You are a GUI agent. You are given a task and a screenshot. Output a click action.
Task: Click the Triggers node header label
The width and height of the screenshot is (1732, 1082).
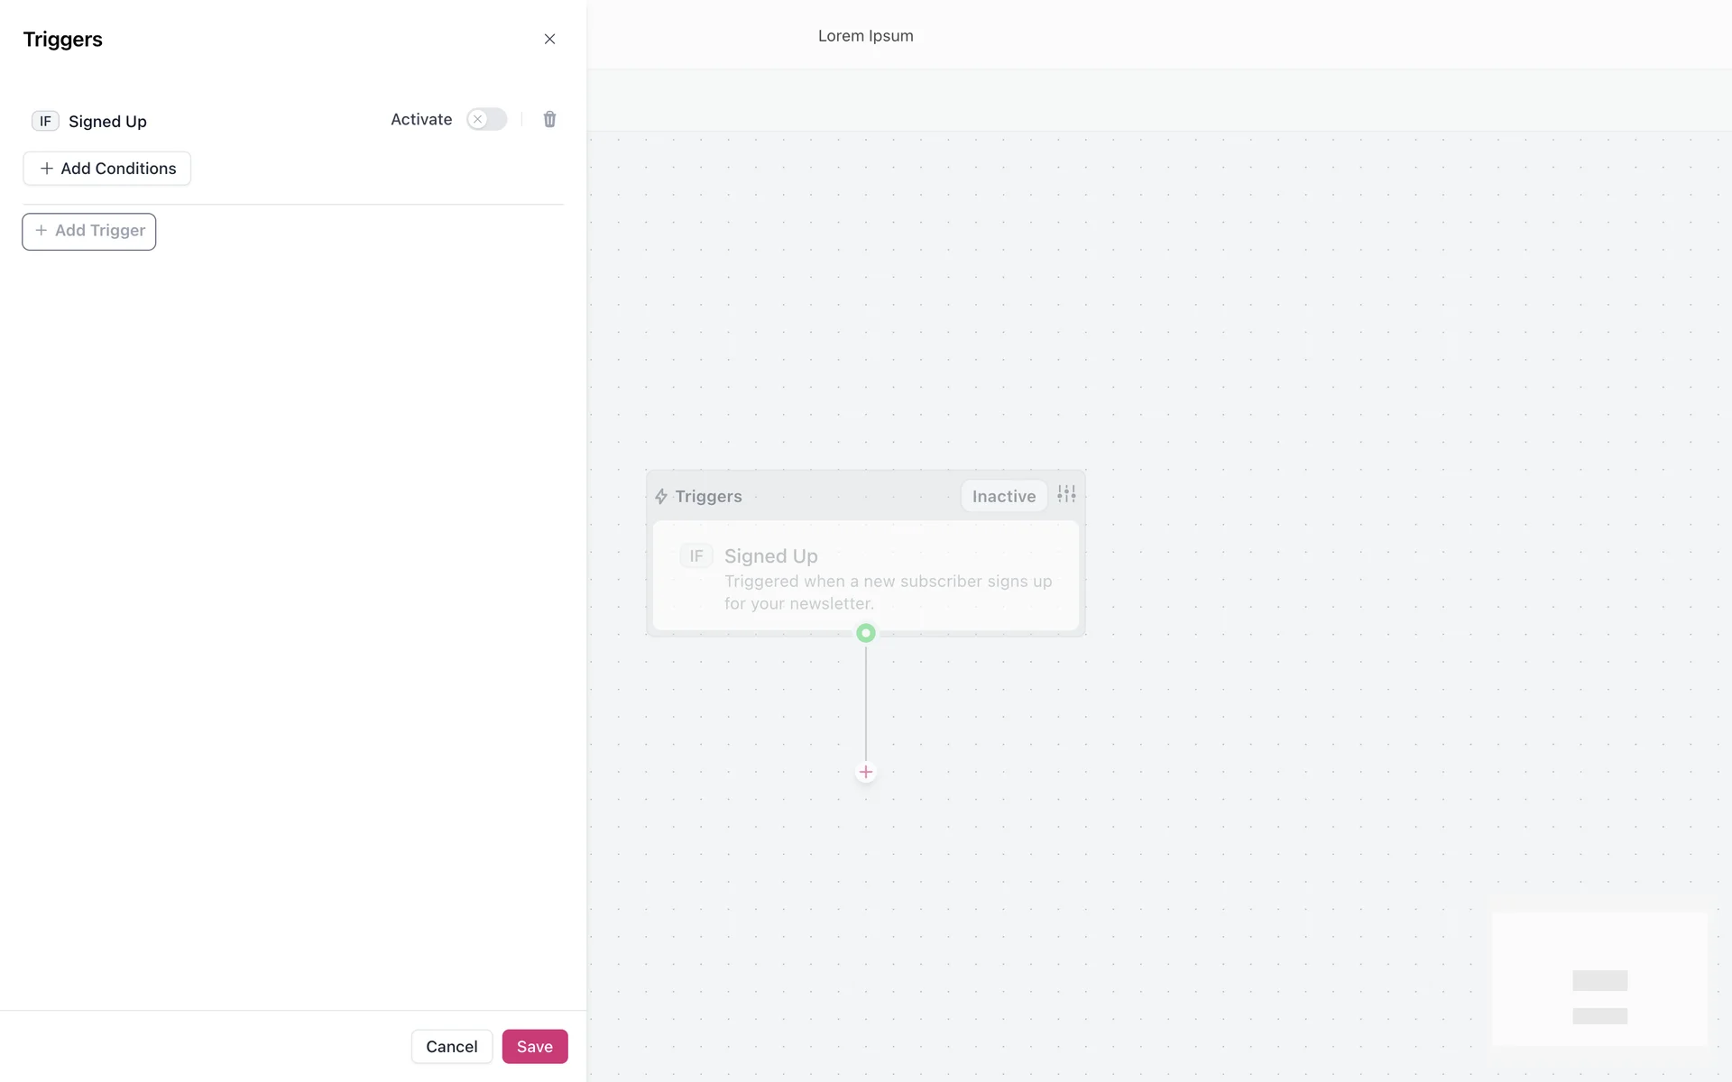click(x=708, y=497)
